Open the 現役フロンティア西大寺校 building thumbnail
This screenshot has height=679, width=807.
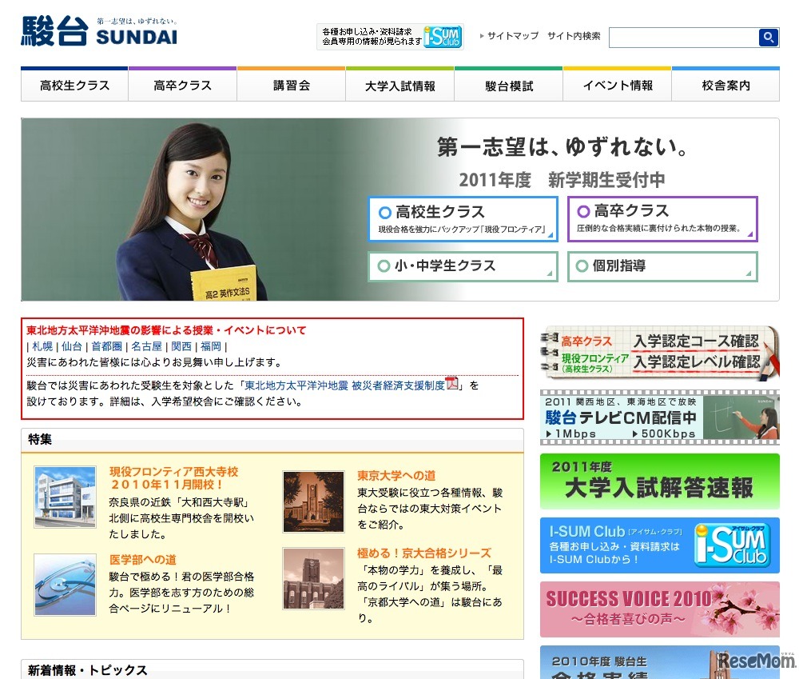click(65, 497)
